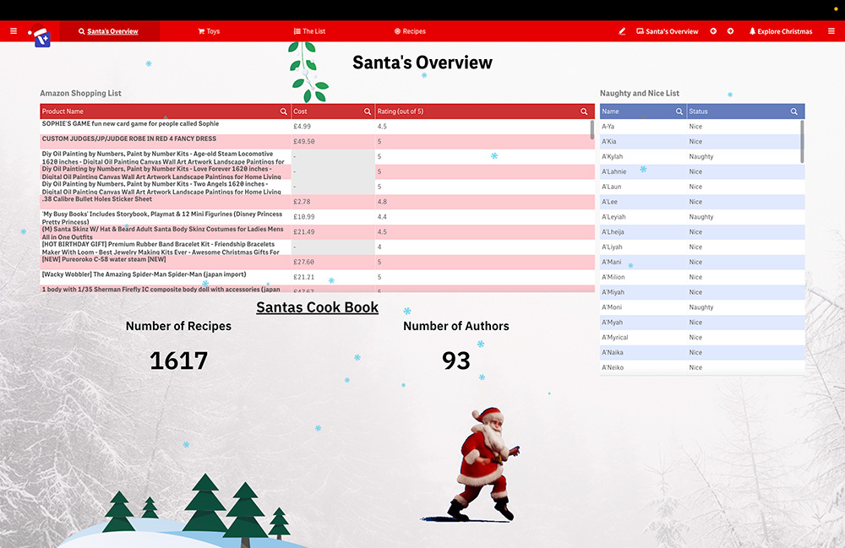This screenshot has width=845, height=548.
Task: Click the edit pencil icon
Action: (622, 31)
